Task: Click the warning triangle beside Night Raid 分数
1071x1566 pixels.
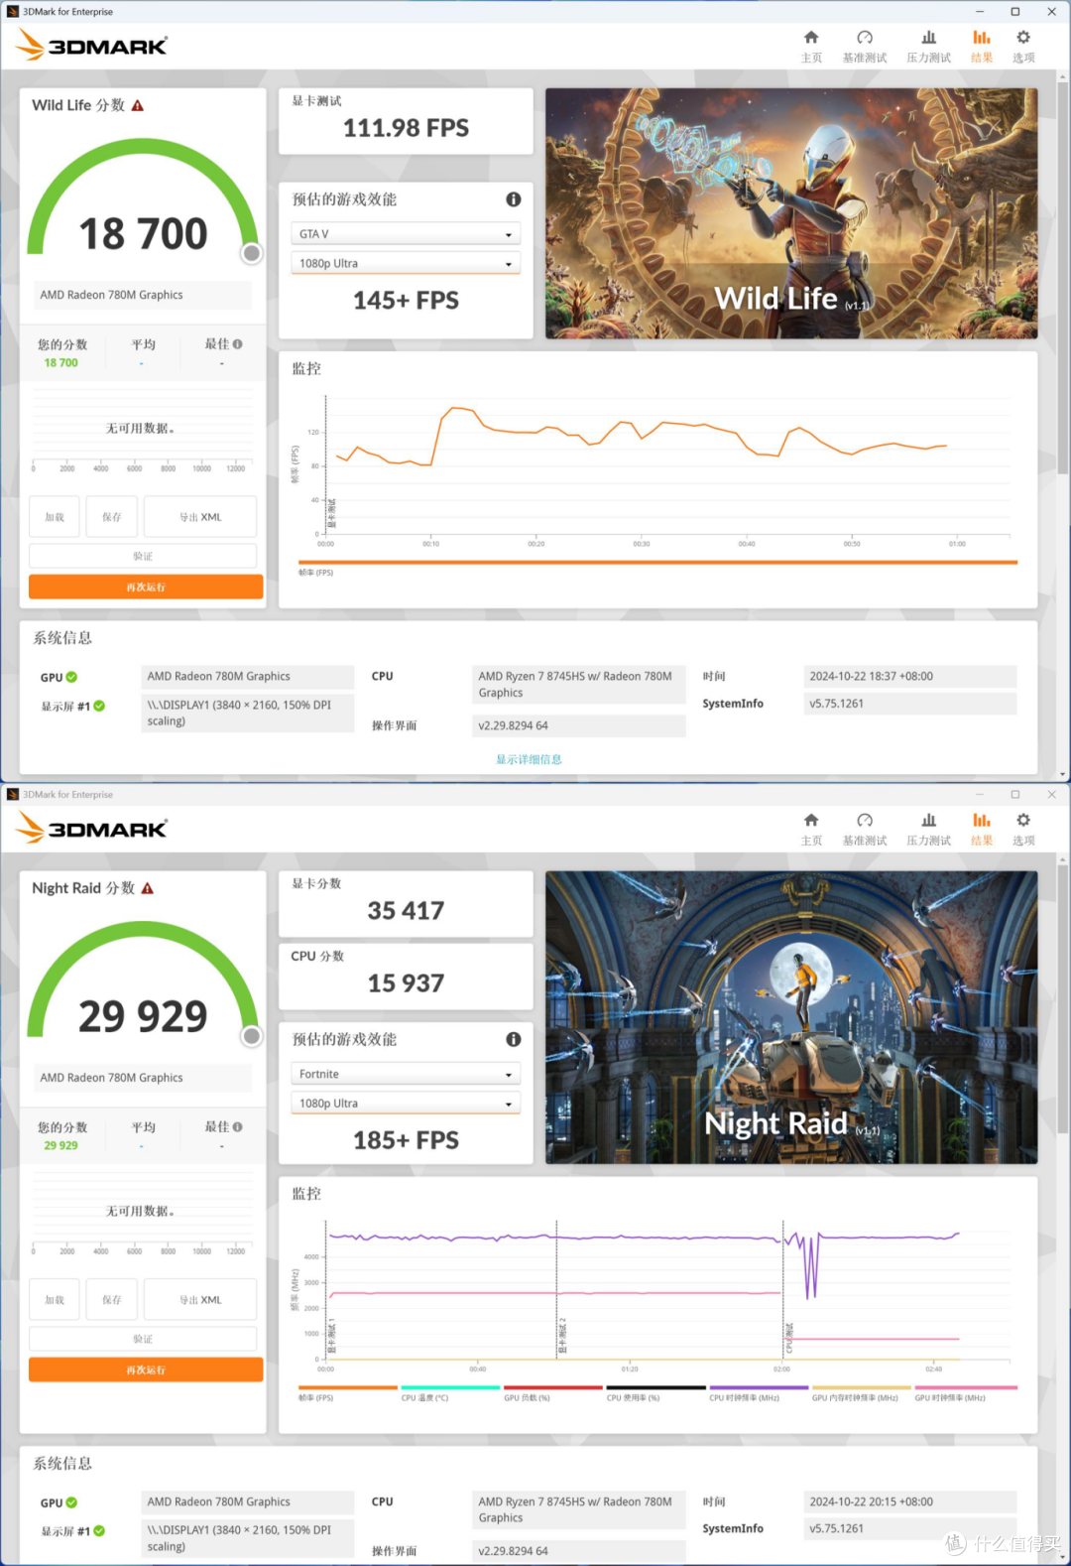Action: (148, 888)
